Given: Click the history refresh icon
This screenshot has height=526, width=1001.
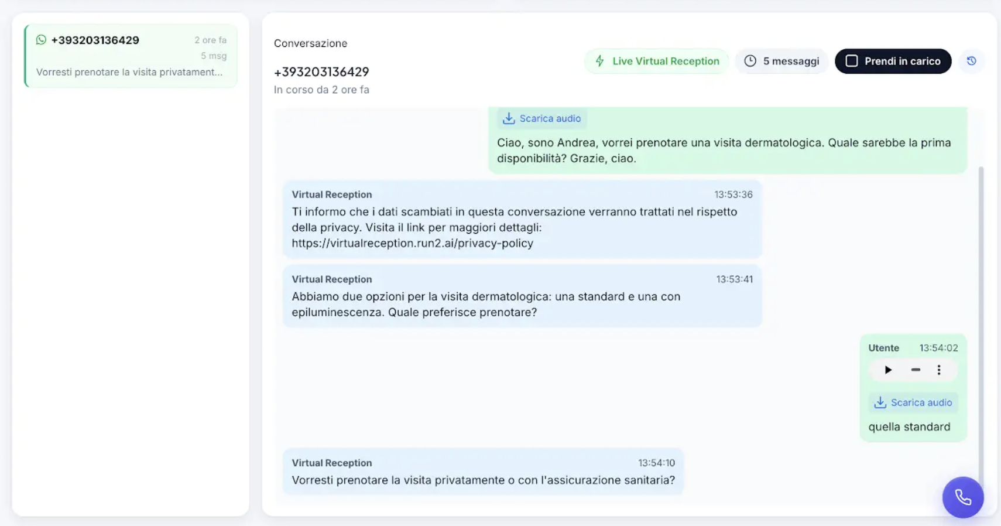Looking at the screenshot, I should click(x=972, y=61).
